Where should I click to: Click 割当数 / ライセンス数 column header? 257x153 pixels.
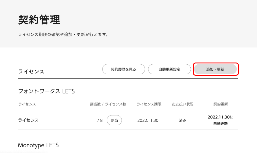[x=108, y=104]
